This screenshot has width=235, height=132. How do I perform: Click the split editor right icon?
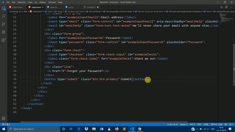tap(226, 7)
